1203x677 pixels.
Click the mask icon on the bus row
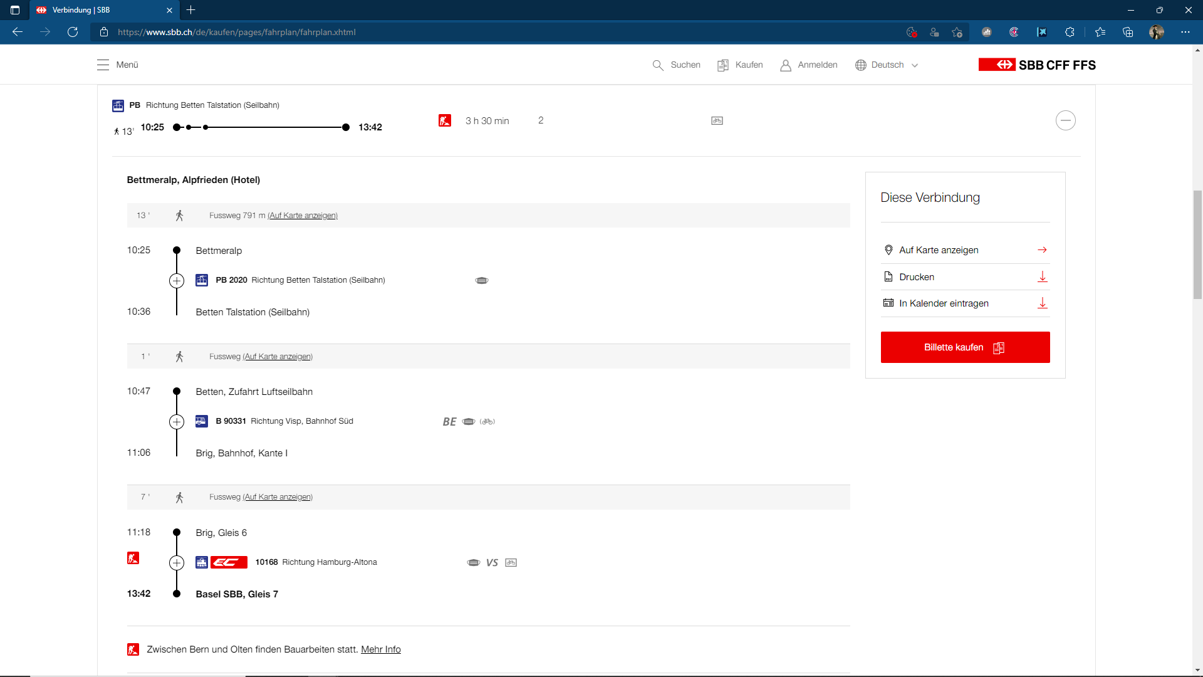469,421
